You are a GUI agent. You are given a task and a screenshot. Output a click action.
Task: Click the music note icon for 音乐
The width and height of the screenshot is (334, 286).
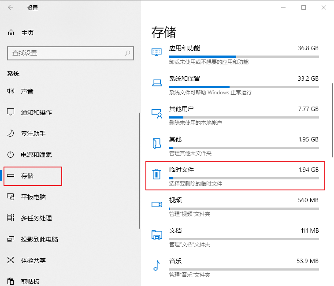tap(156, 265)
